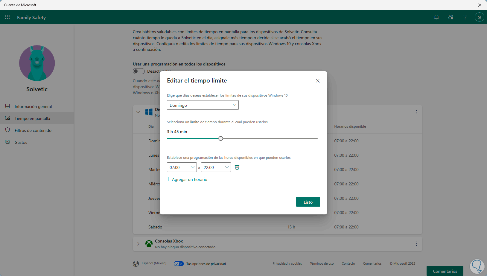Open the Domingo day dropdown
Viewport: 487px width, 276px height.
203,105
